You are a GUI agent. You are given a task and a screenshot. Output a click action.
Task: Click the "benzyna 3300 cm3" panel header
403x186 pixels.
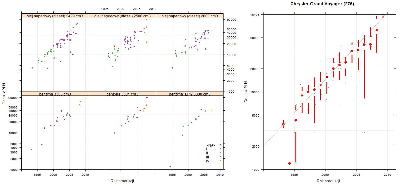tap(55, 94)
